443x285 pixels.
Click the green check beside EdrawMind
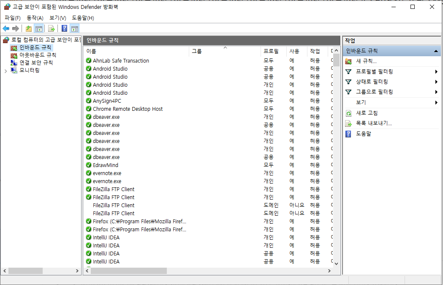(89, 165)
